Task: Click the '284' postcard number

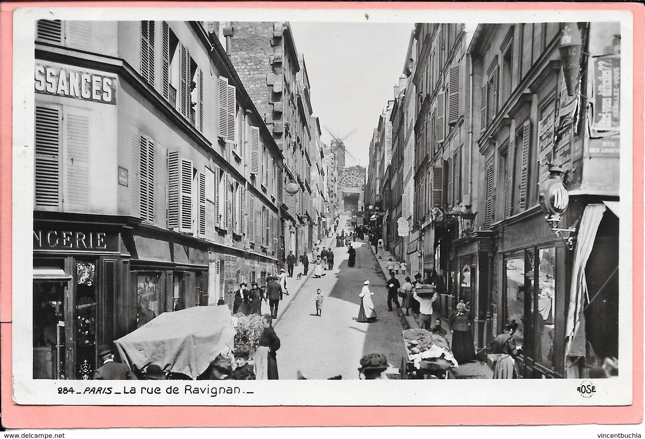Action: [x=66, y=391]
